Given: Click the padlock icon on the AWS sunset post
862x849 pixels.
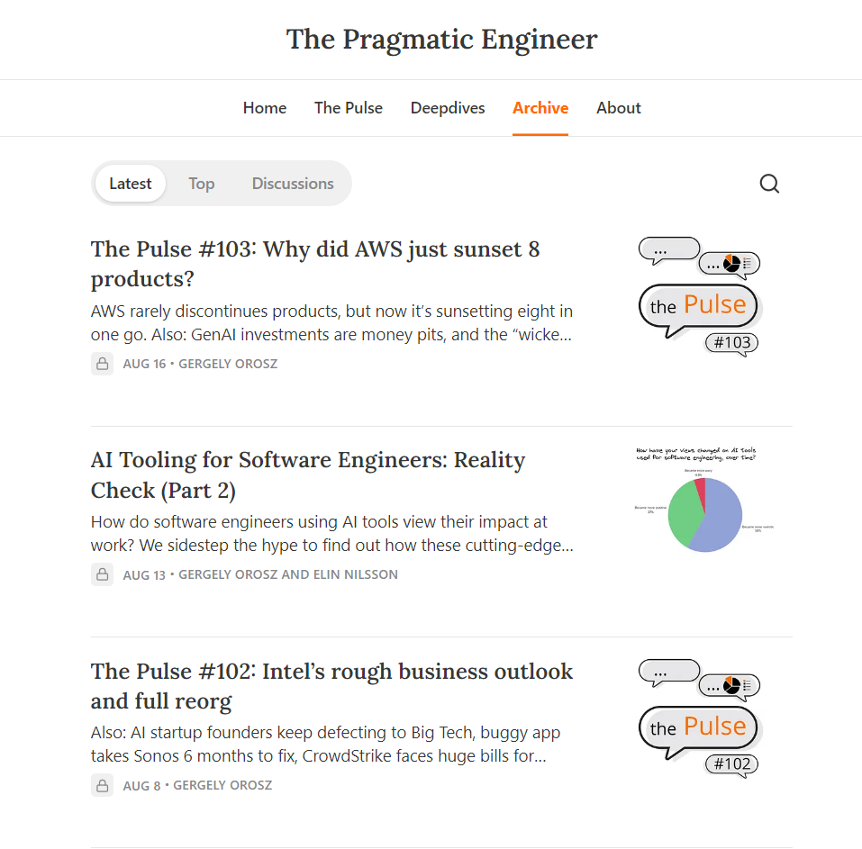Looking at the screenshot, I should [102, 364].
